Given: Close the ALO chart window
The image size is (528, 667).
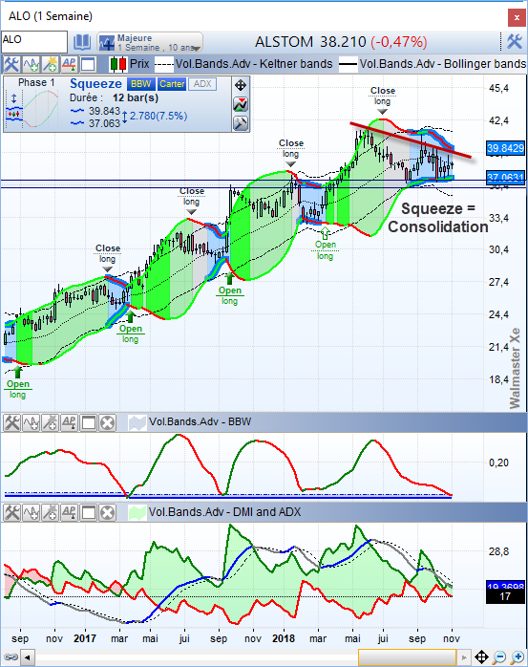Looking at the screenshot, I should pyautogui.click(x=517, y=17).
